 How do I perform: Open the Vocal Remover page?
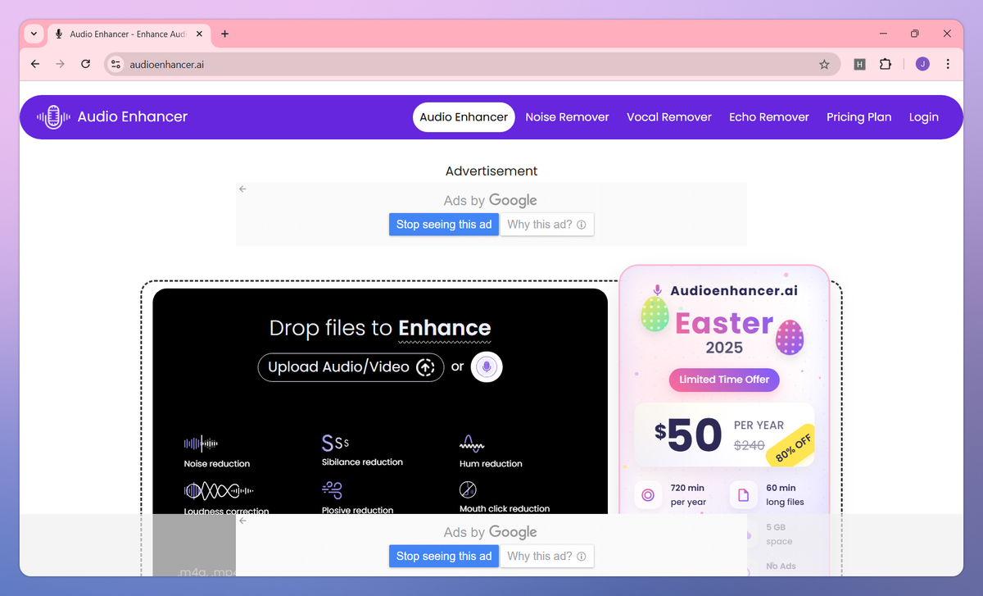(x=669, y=117)
